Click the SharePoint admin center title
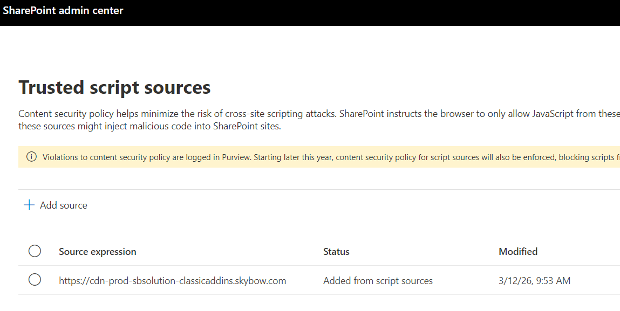This screenshot has width=620, height=311. (63, 10)
